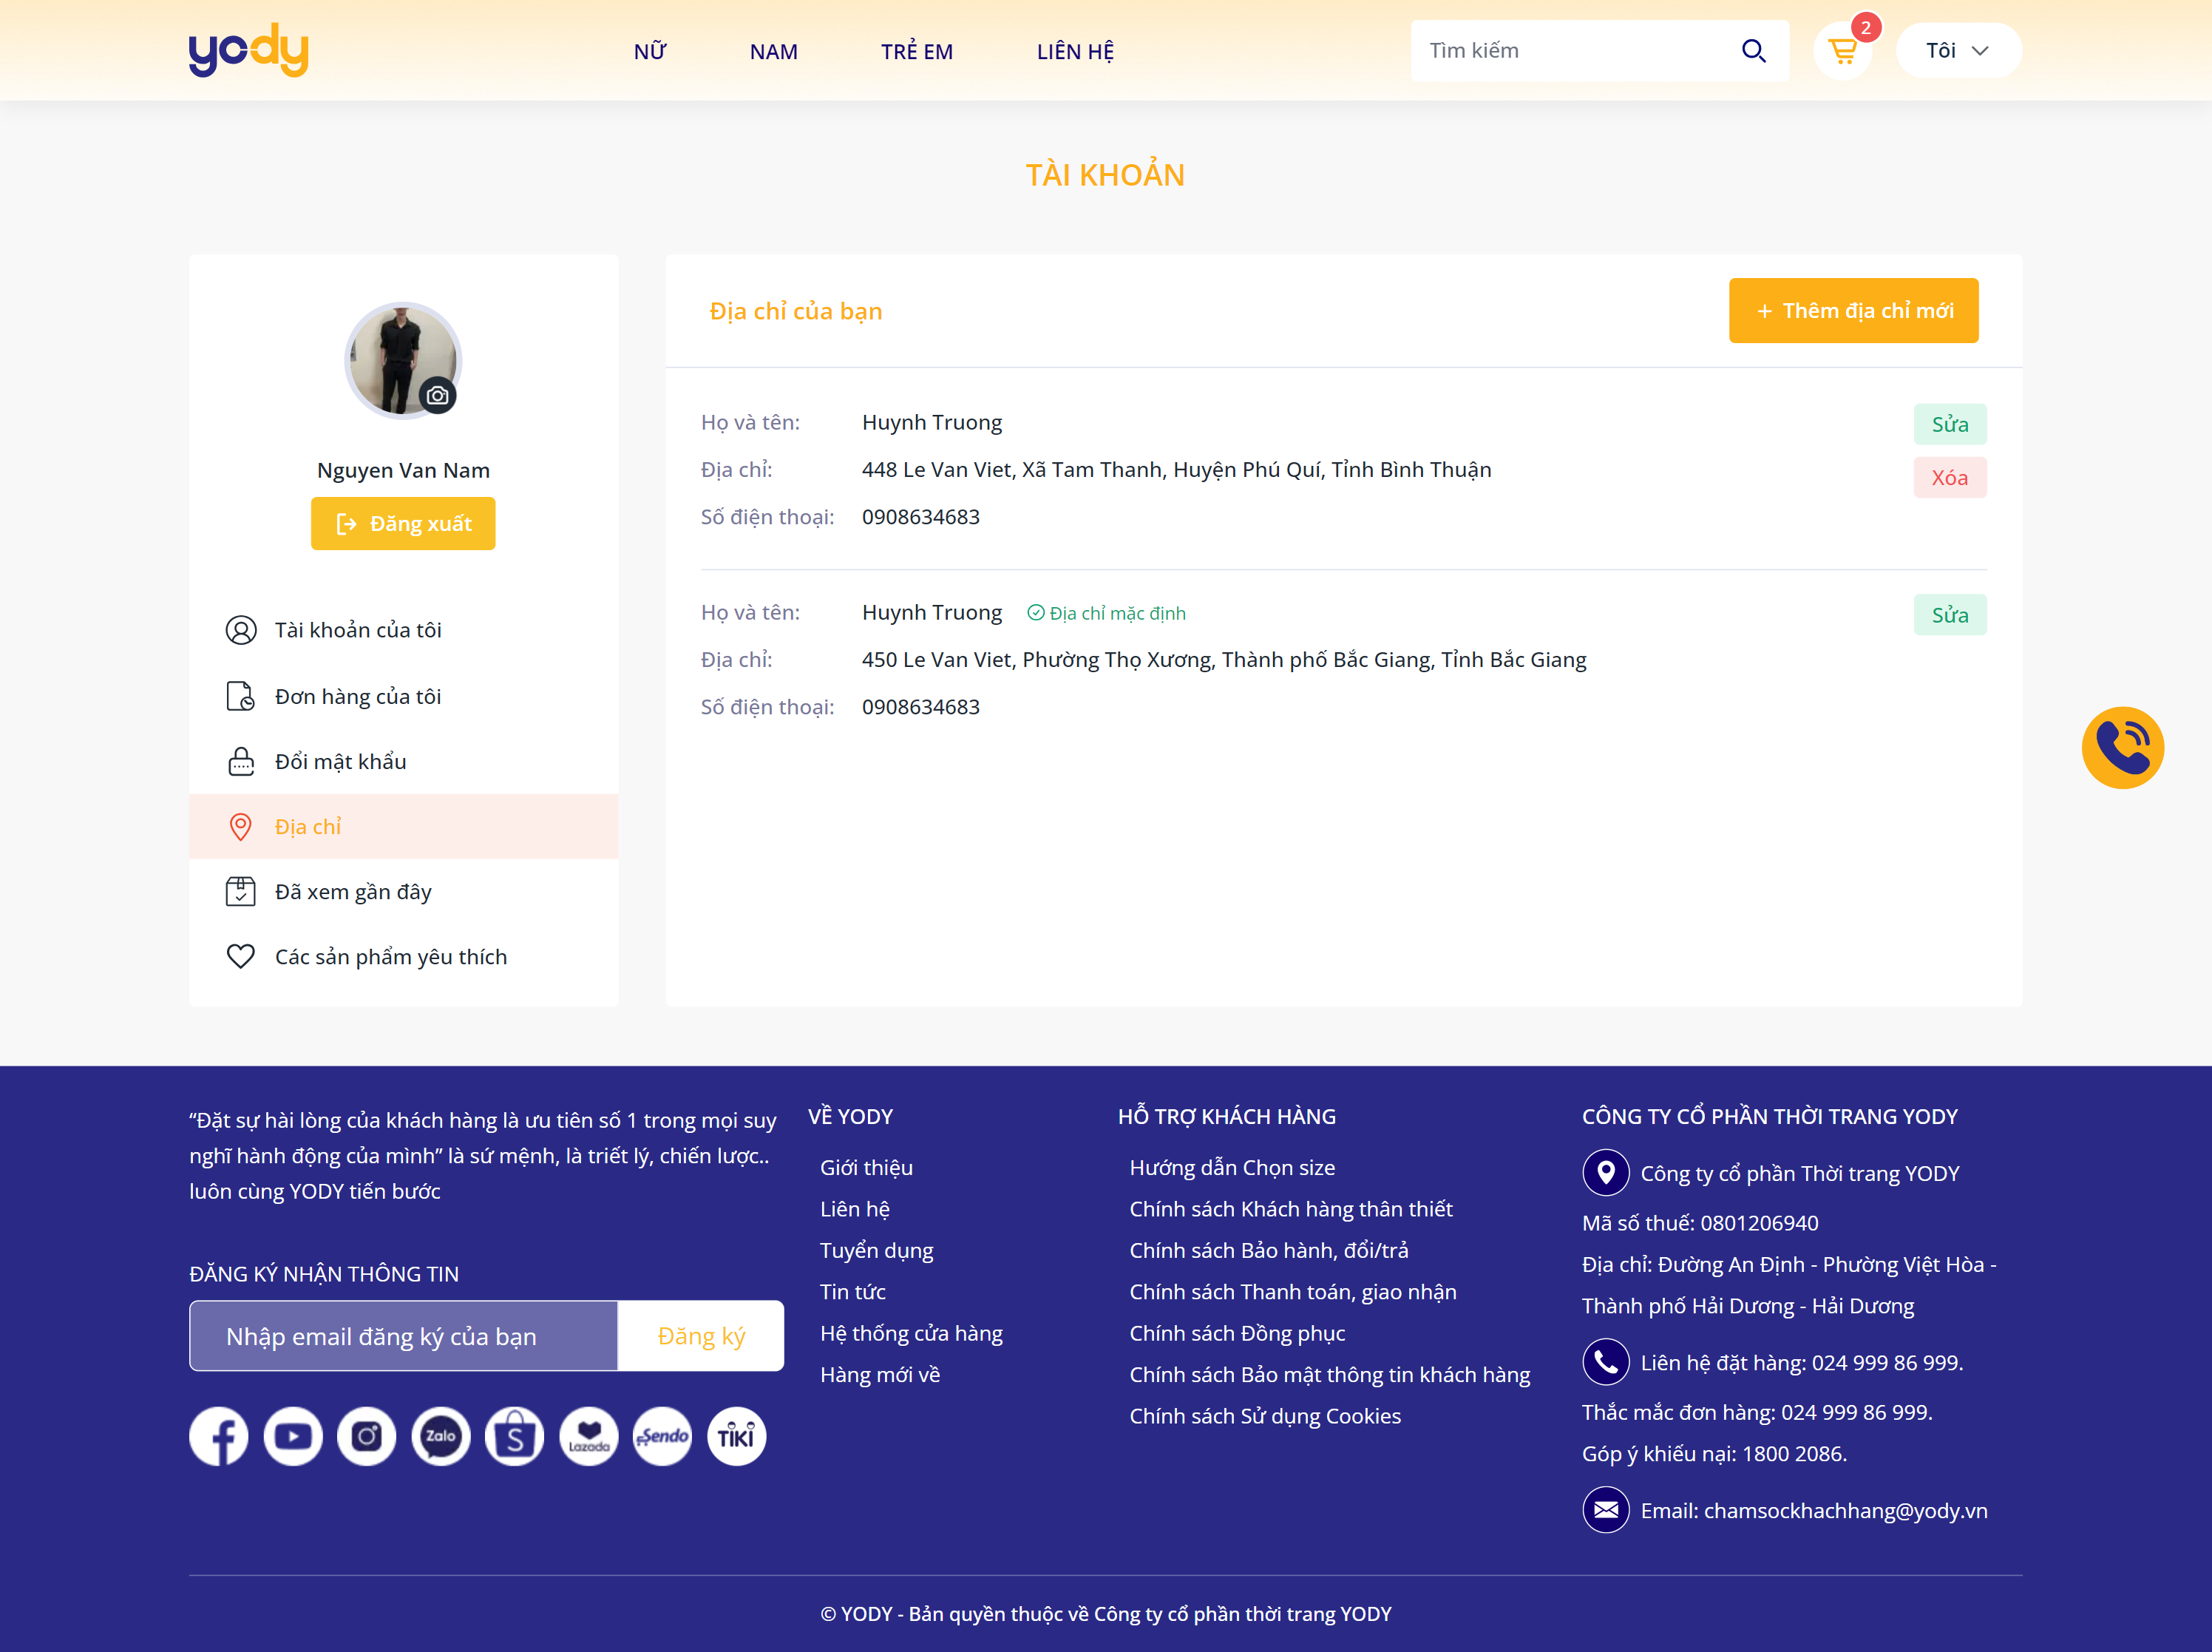Image resolution: width=2212 pixels, height=1652 pixels.
Task: Select Đơn hàng của tôi in sidebar
Action: [357, 697]
